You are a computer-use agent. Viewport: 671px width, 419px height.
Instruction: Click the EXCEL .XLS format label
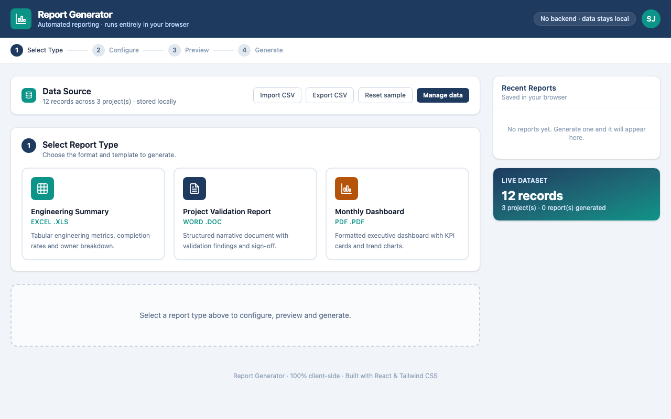point(50,222)
